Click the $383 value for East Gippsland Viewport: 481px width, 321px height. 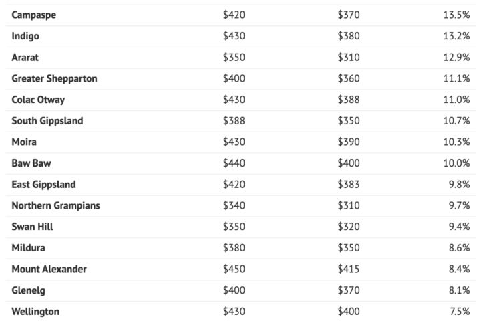(x=349, y=185)
